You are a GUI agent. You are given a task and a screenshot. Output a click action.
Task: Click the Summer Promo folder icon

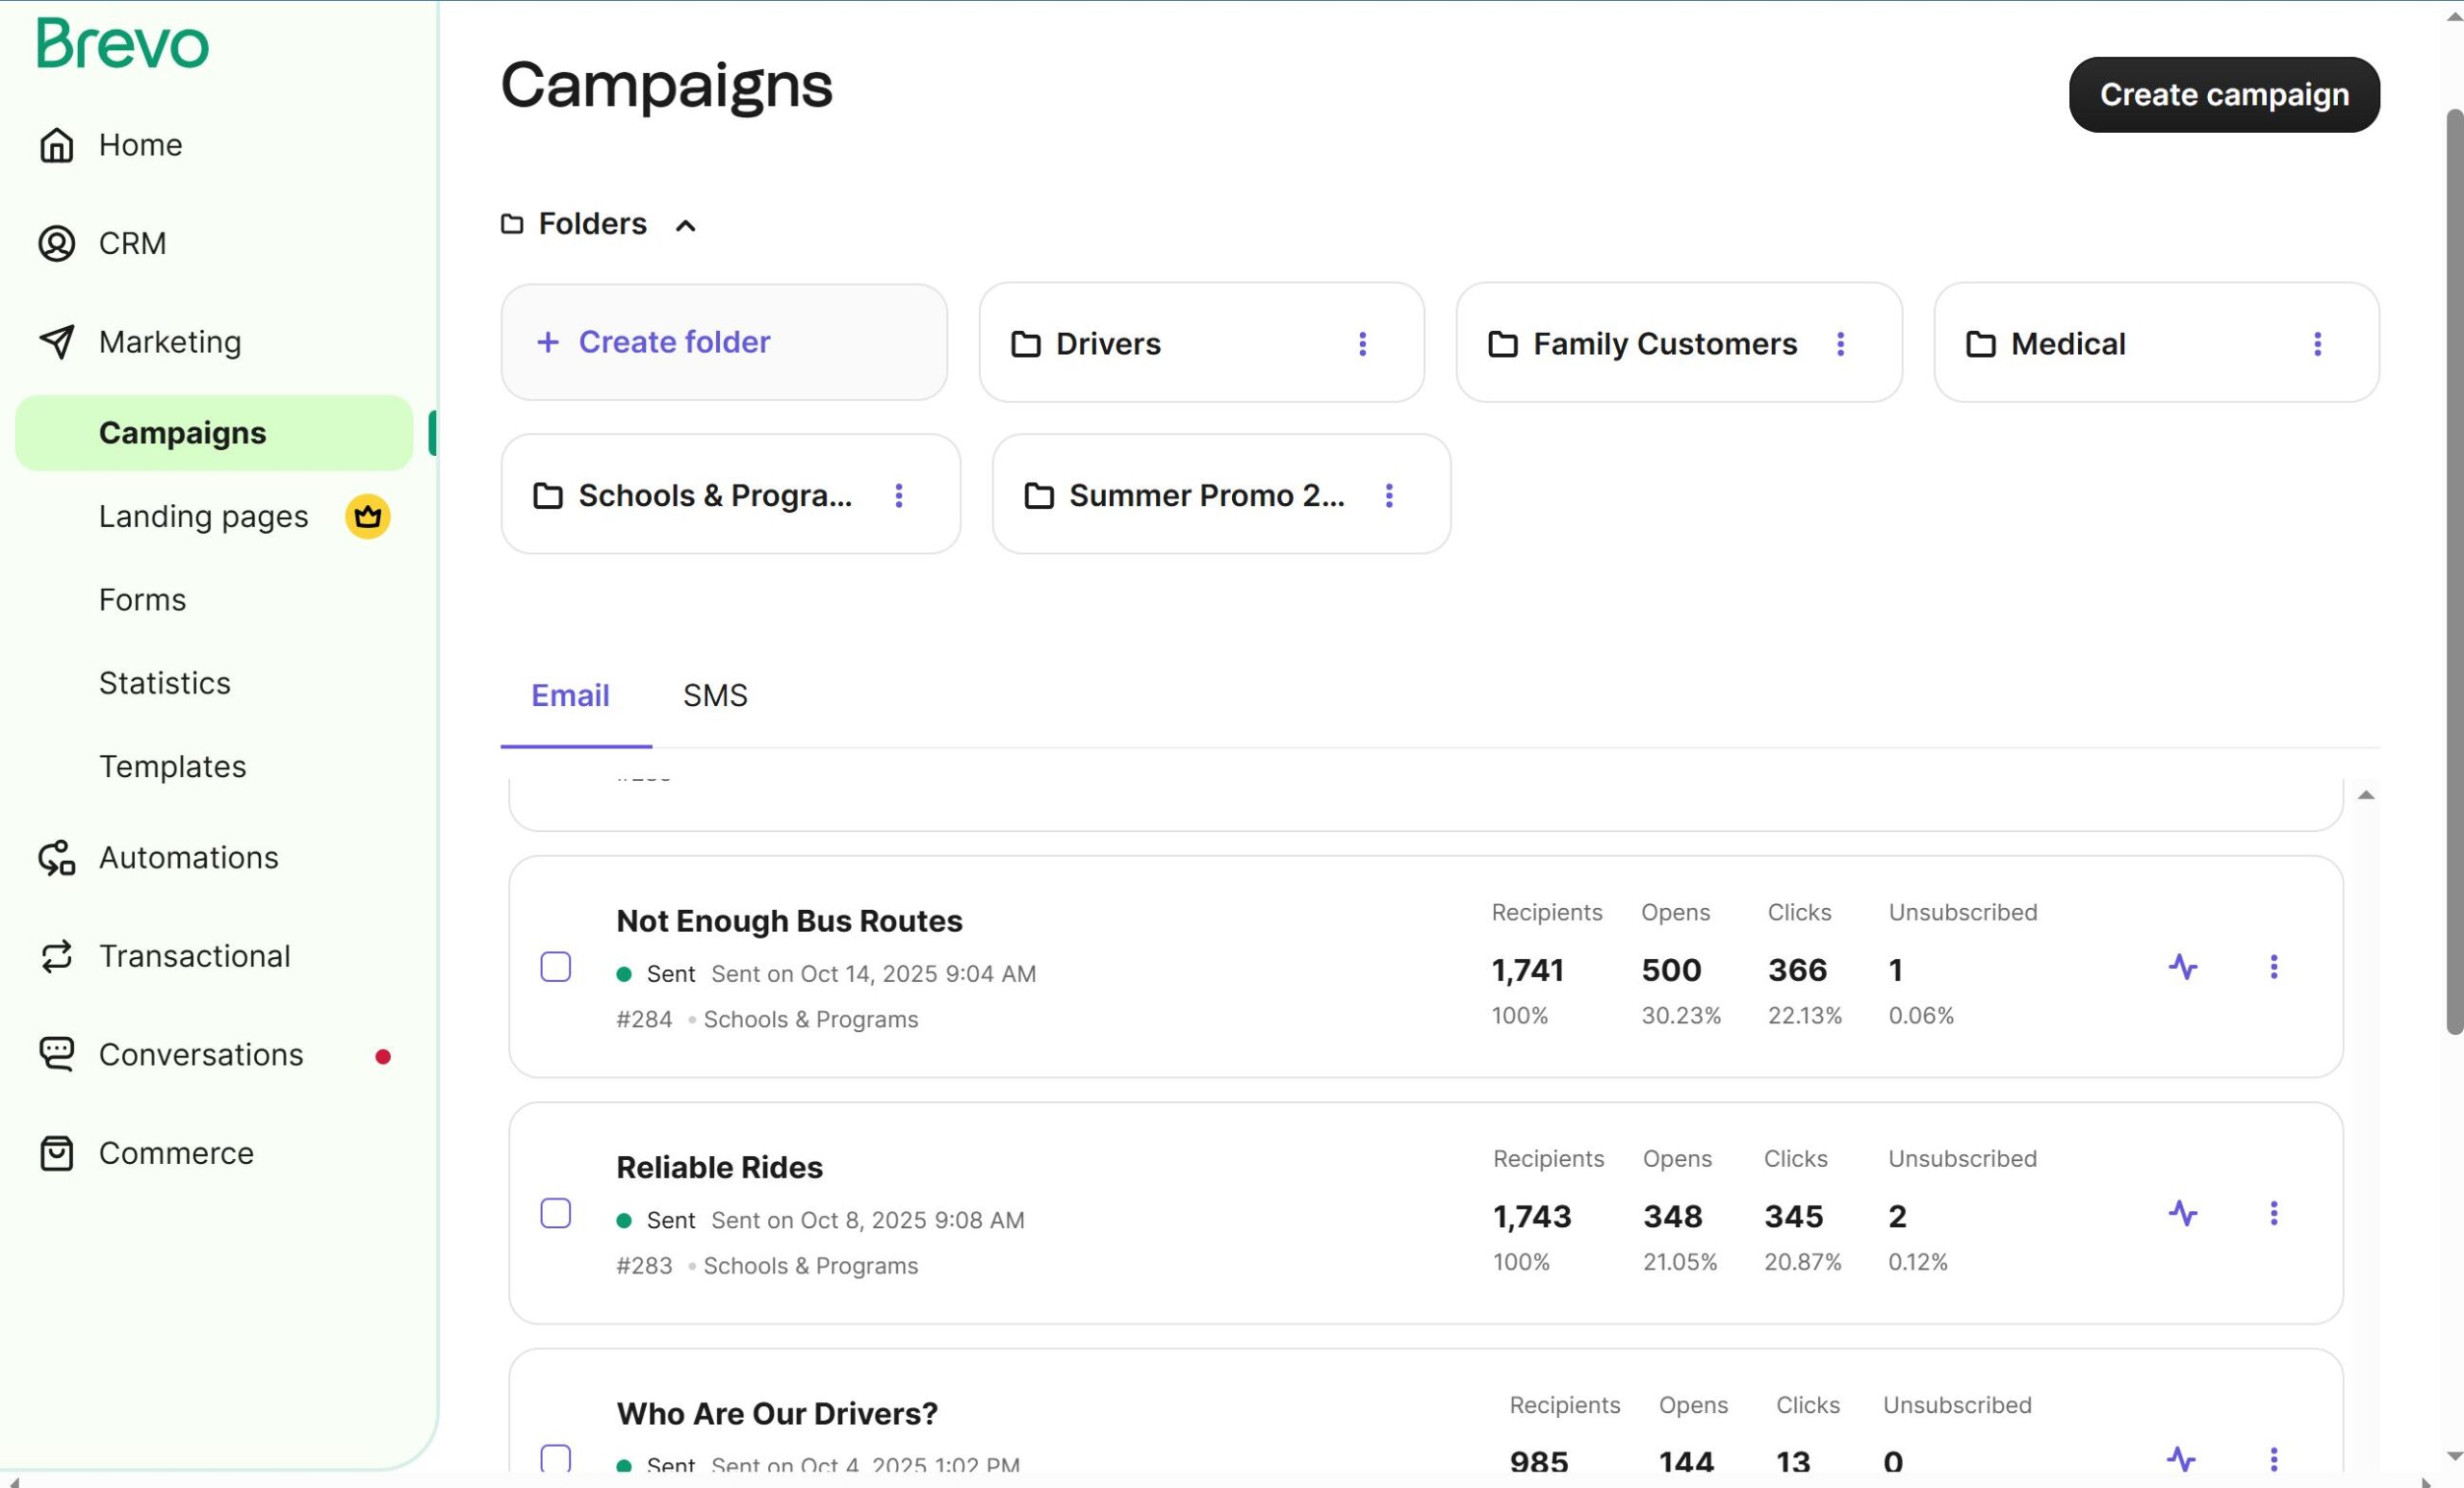[x=1039, y=495]
